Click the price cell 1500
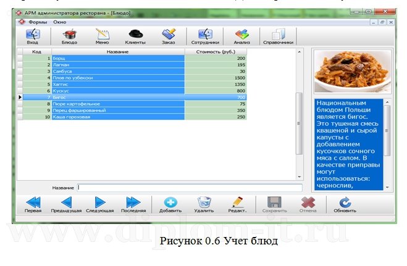Viewport: 407px width, 266px height. click(x=216, y=78)
